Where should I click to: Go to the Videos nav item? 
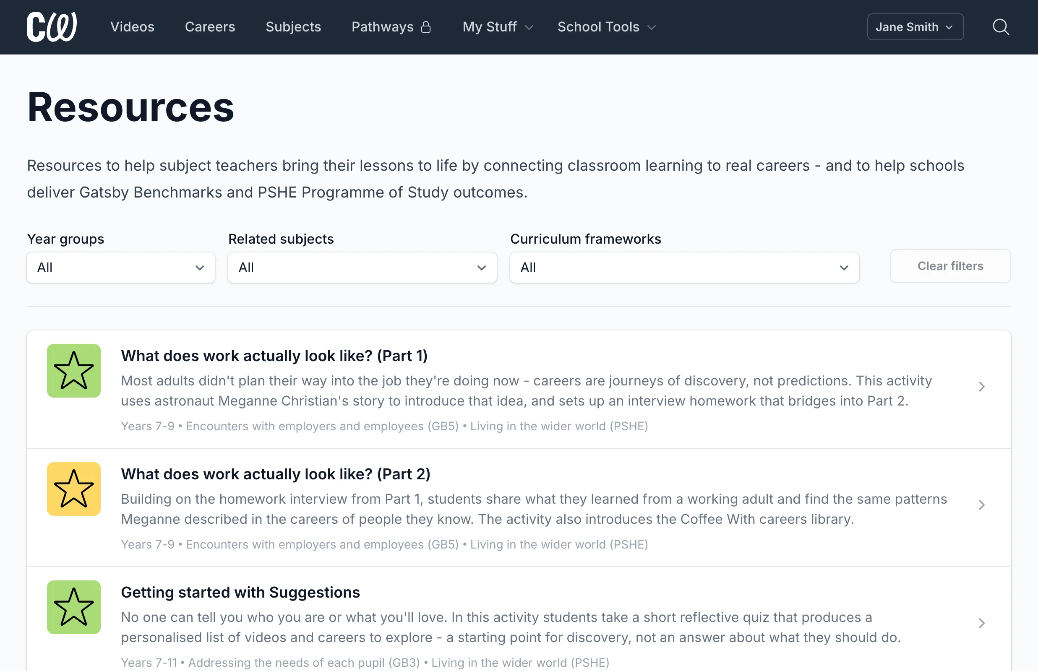(132, 27)
